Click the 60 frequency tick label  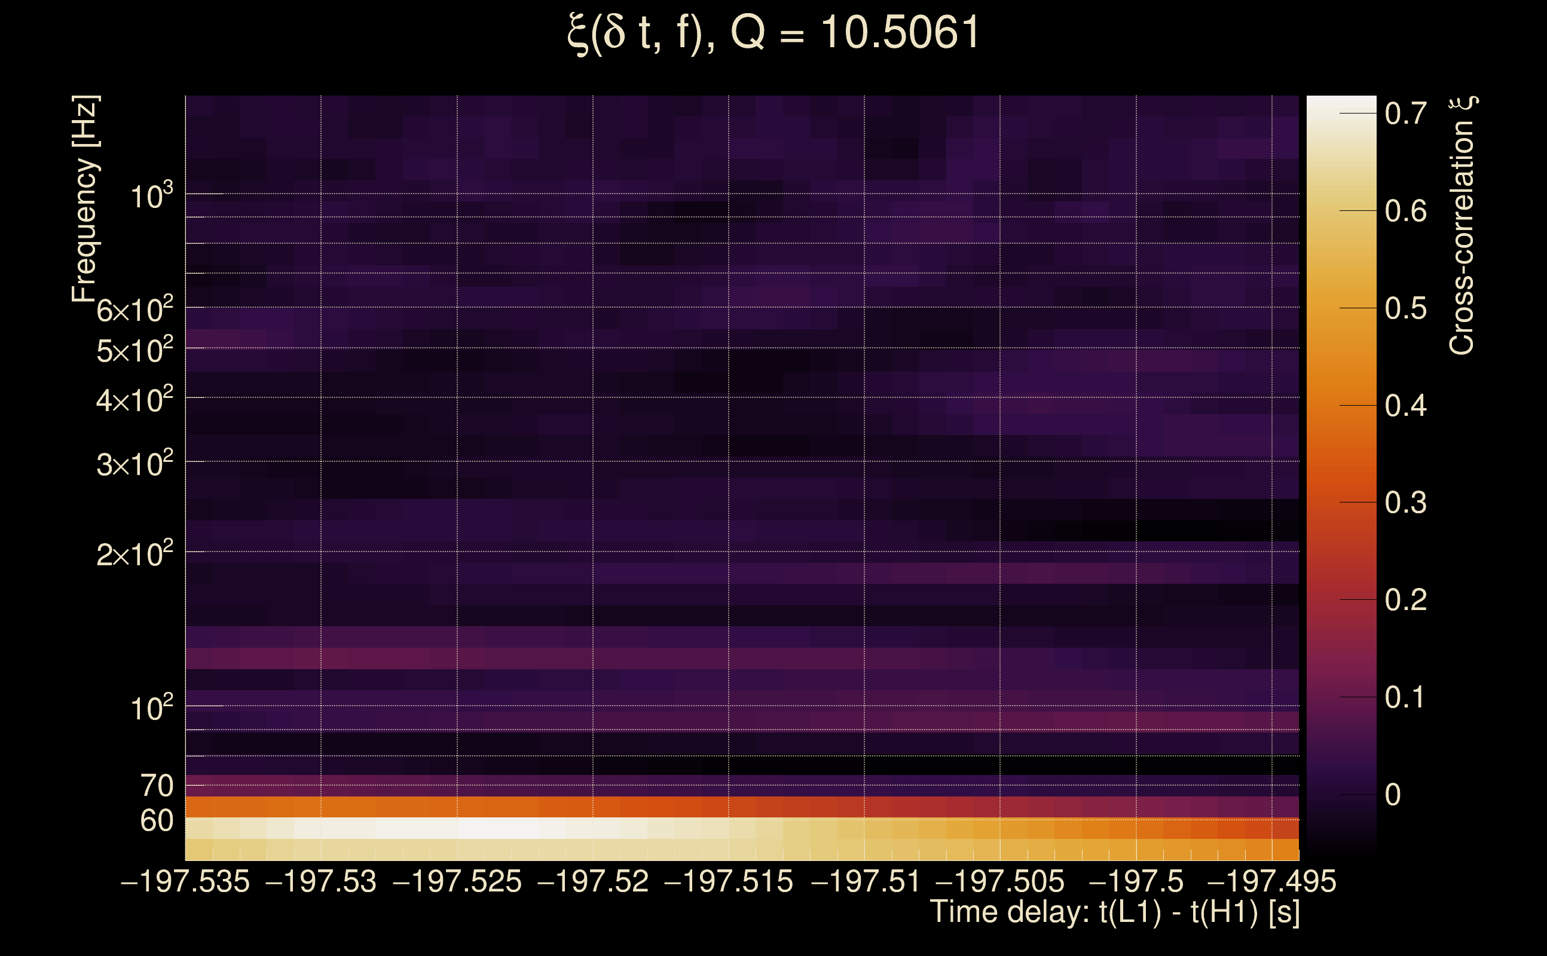pyautogui.click(x=156, y=821)
